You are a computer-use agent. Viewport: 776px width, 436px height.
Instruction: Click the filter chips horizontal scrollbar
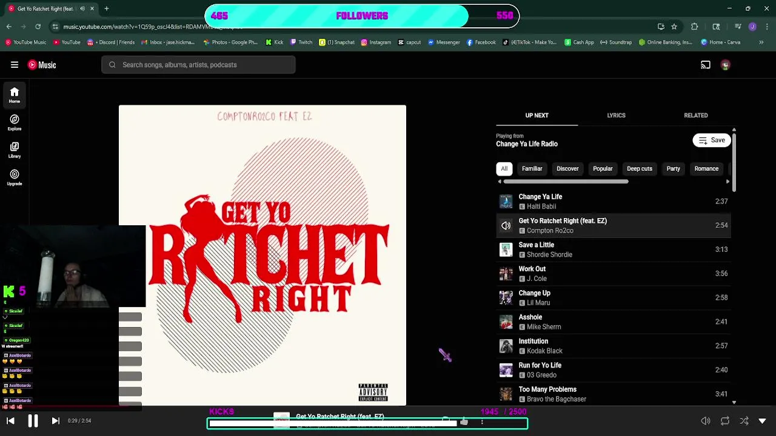[x=566, y=182]
